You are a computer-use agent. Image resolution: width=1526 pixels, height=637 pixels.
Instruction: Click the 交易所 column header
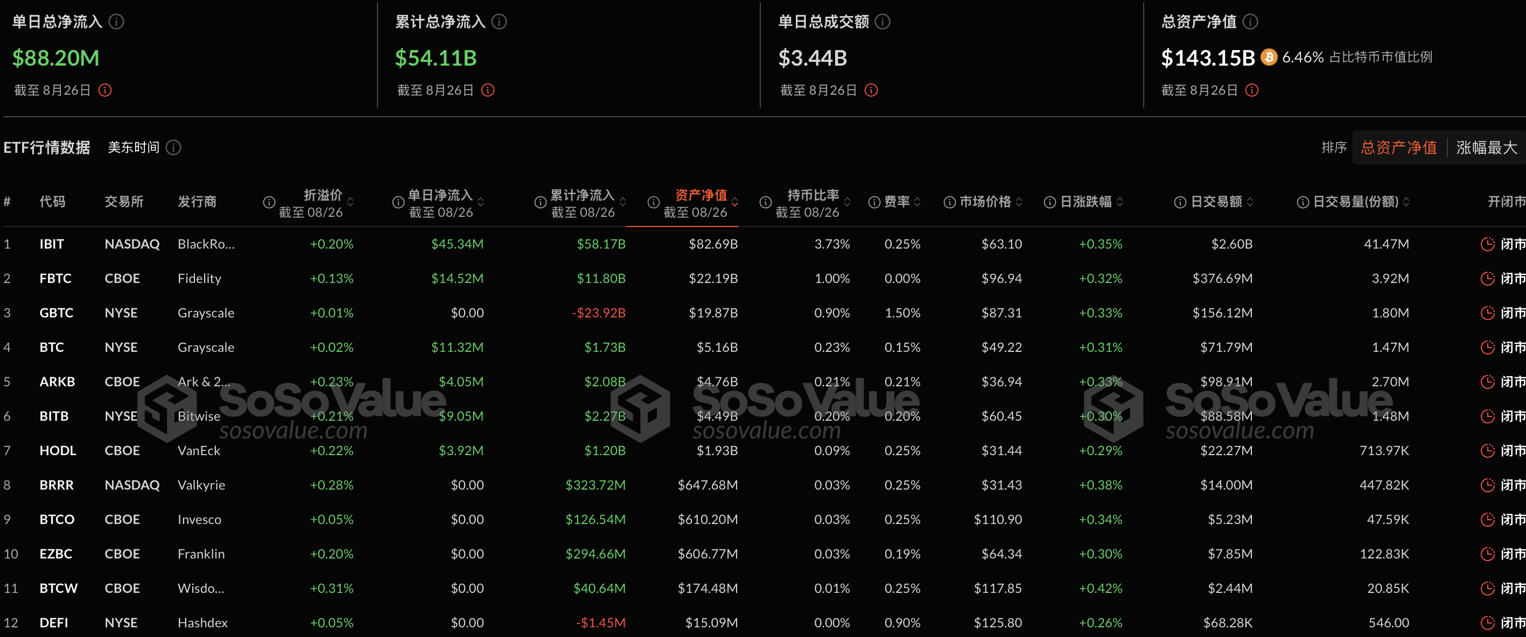point(124,202)
